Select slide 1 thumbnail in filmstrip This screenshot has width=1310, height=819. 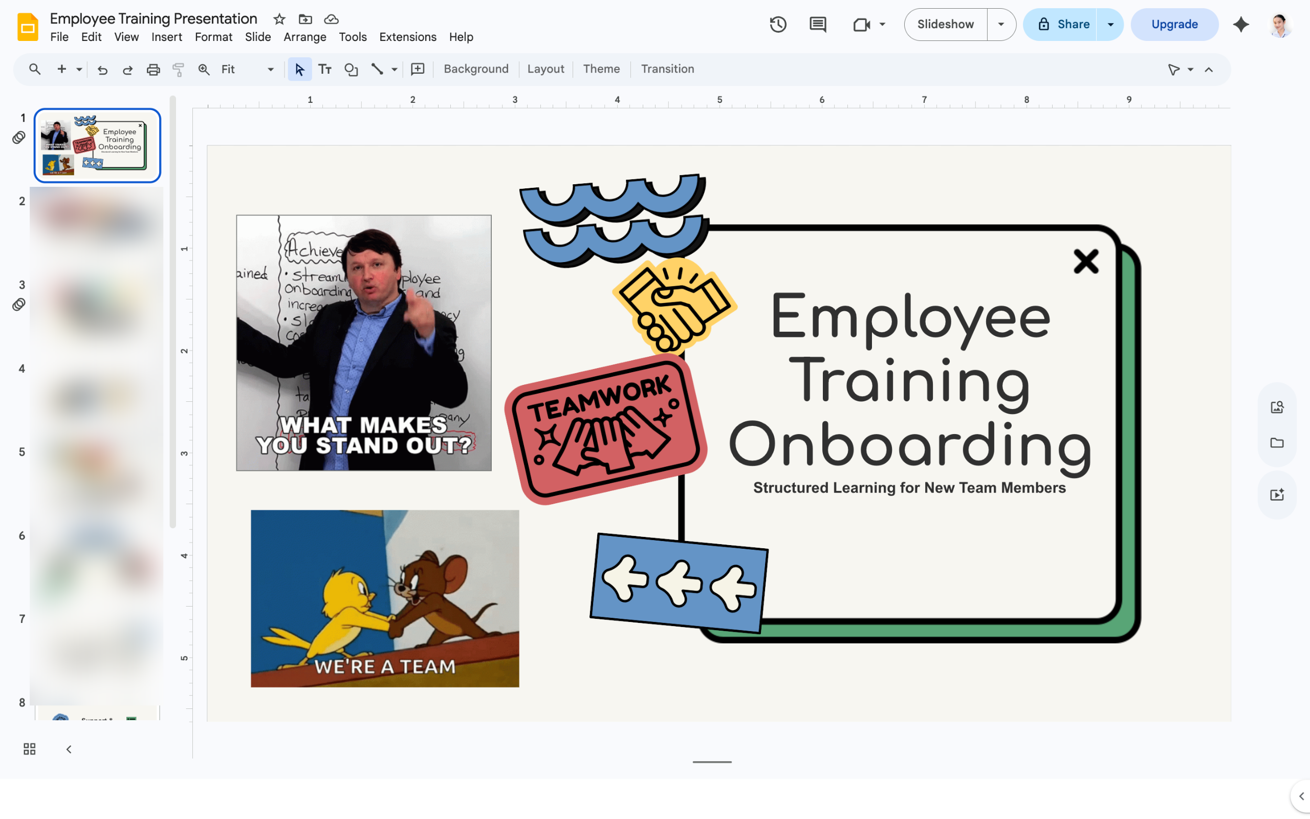click(x=97, y=145)
